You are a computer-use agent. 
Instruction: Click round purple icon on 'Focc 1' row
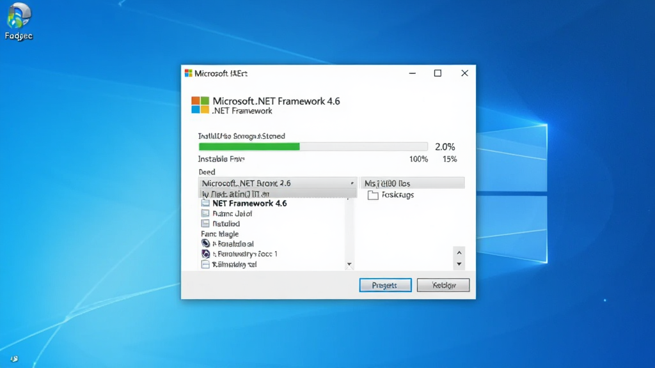205,254
